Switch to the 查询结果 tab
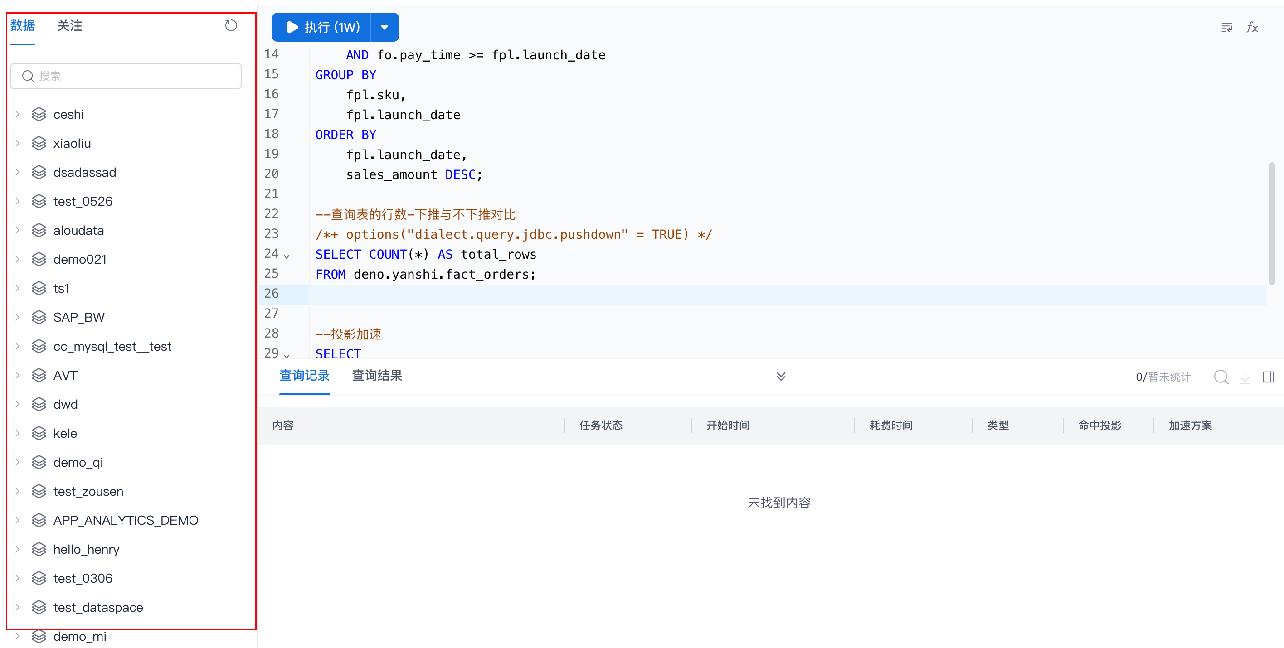 [377, 376]
